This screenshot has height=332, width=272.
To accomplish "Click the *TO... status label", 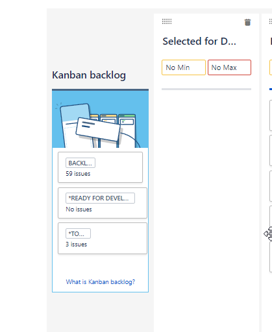I will click(x=78, y=233).
